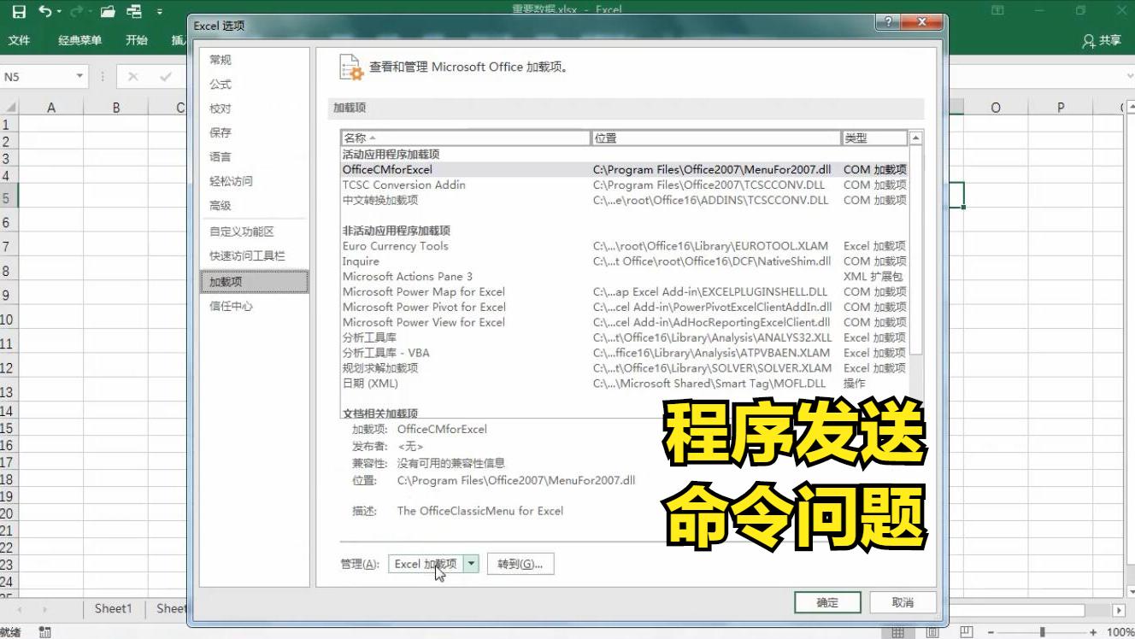Zoom in with the plus icon
Viewport: 1135px width, 639px height.
click(x=1094, y=631)
